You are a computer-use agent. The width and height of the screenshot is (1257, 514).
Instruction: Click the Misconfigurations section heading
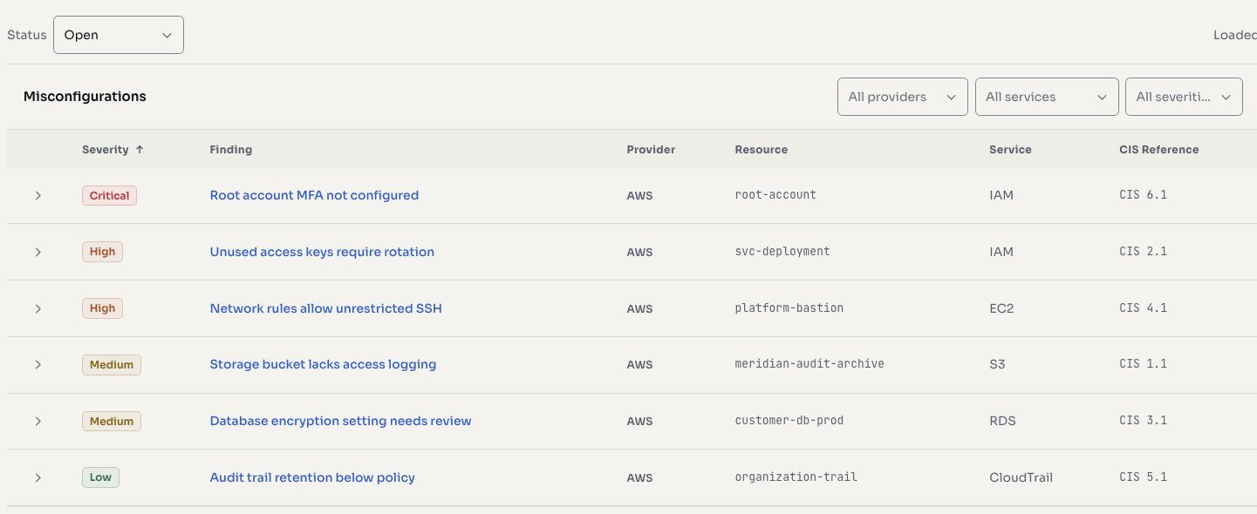coord(85,97)
